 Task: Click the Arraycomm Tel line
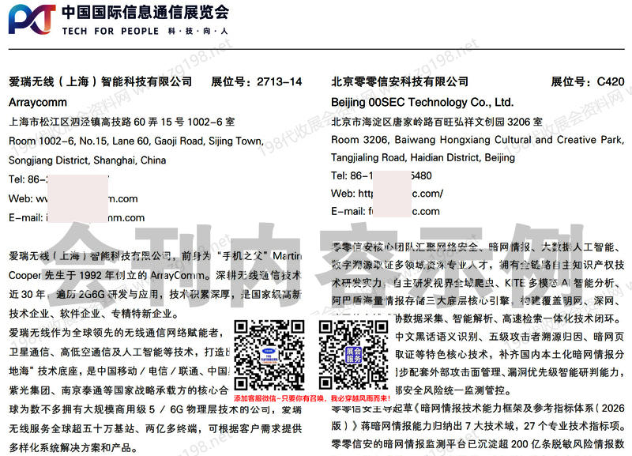click(x=58, y=179)
